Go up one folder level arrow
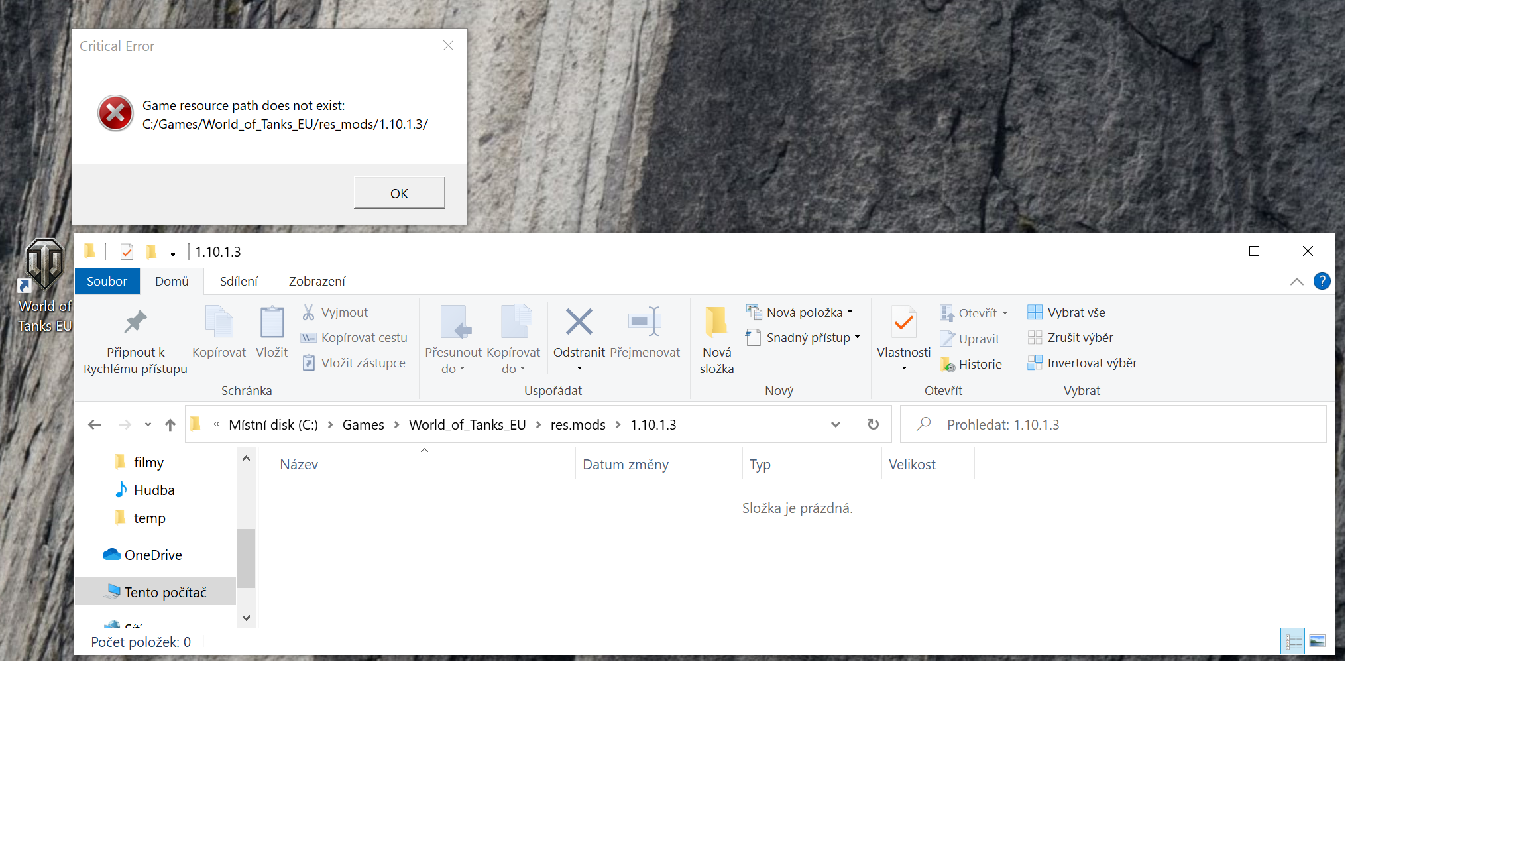This screenshot has height=859, width=1527. coord(170,425)
